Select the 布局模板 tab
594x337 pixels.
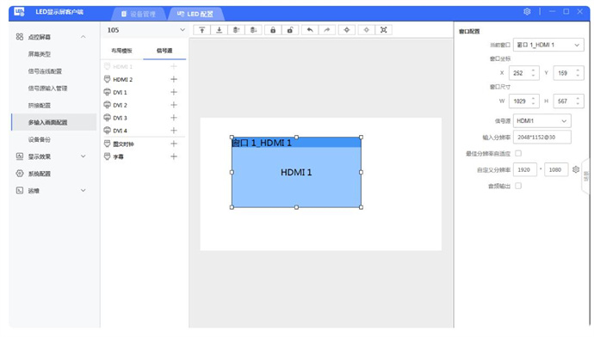click(x=121, y=51)
